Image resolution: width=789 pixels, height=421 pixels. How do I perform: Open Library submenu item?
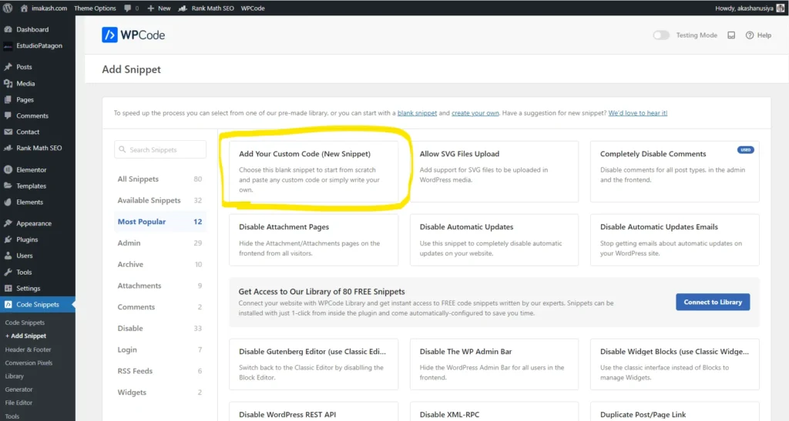point(14,376)
